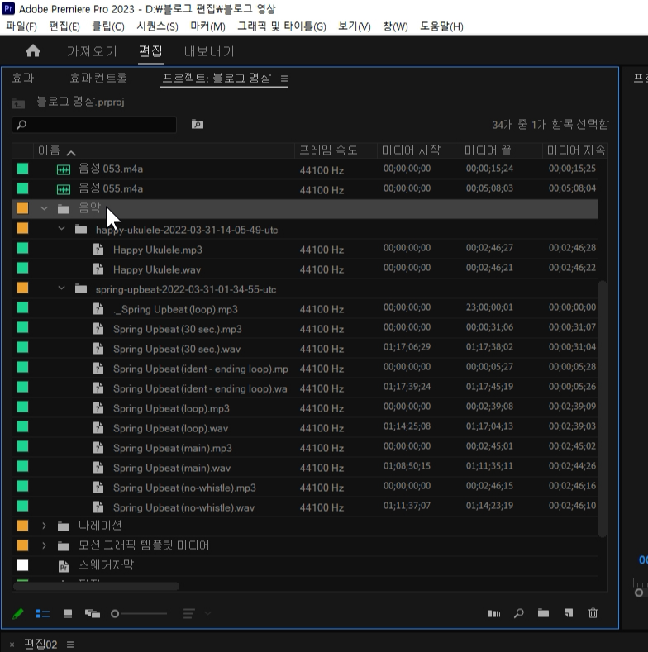
Task: Open the 보기(V) menu
Action: 354,26
